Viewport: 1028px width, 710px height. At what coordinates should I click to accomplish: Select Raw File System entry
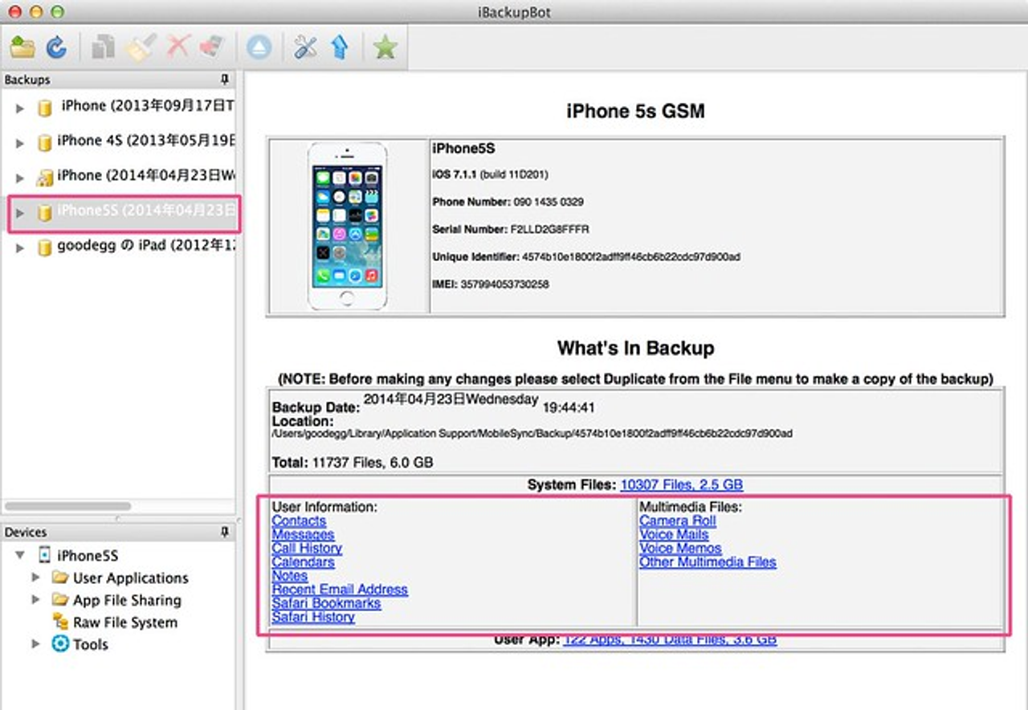coord(125,622)
